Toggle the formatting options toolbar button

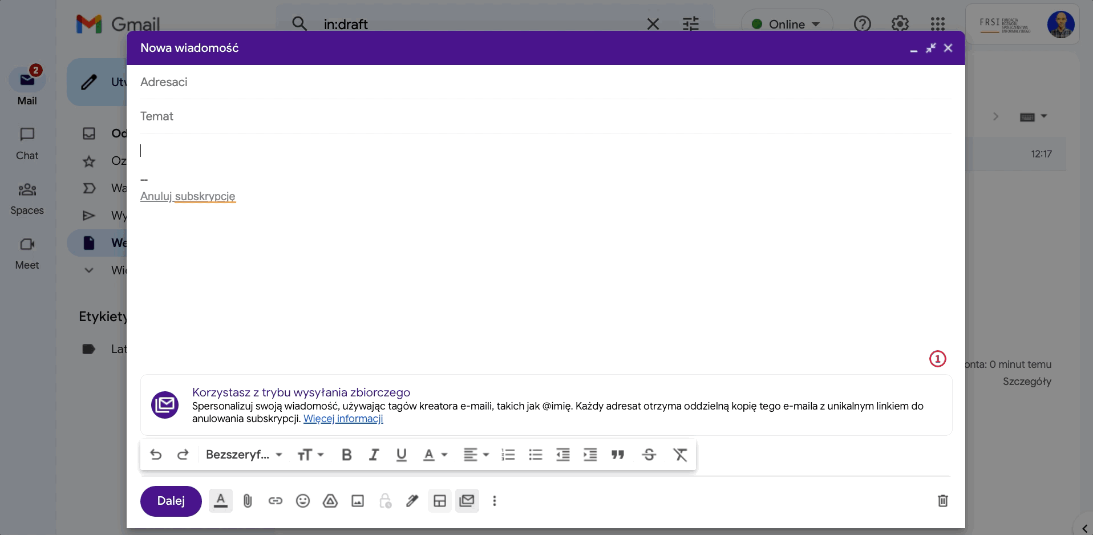[221, 501]
